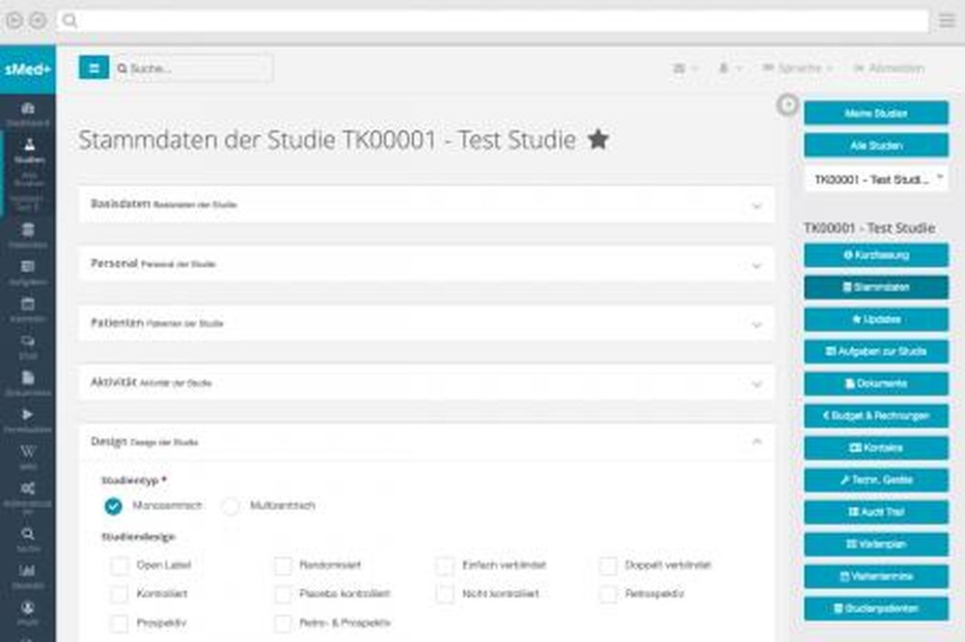This screenshot has height=642, width=965.
Task: Open the Wiki section from the sidebar
Action: [x=27, y=451]
